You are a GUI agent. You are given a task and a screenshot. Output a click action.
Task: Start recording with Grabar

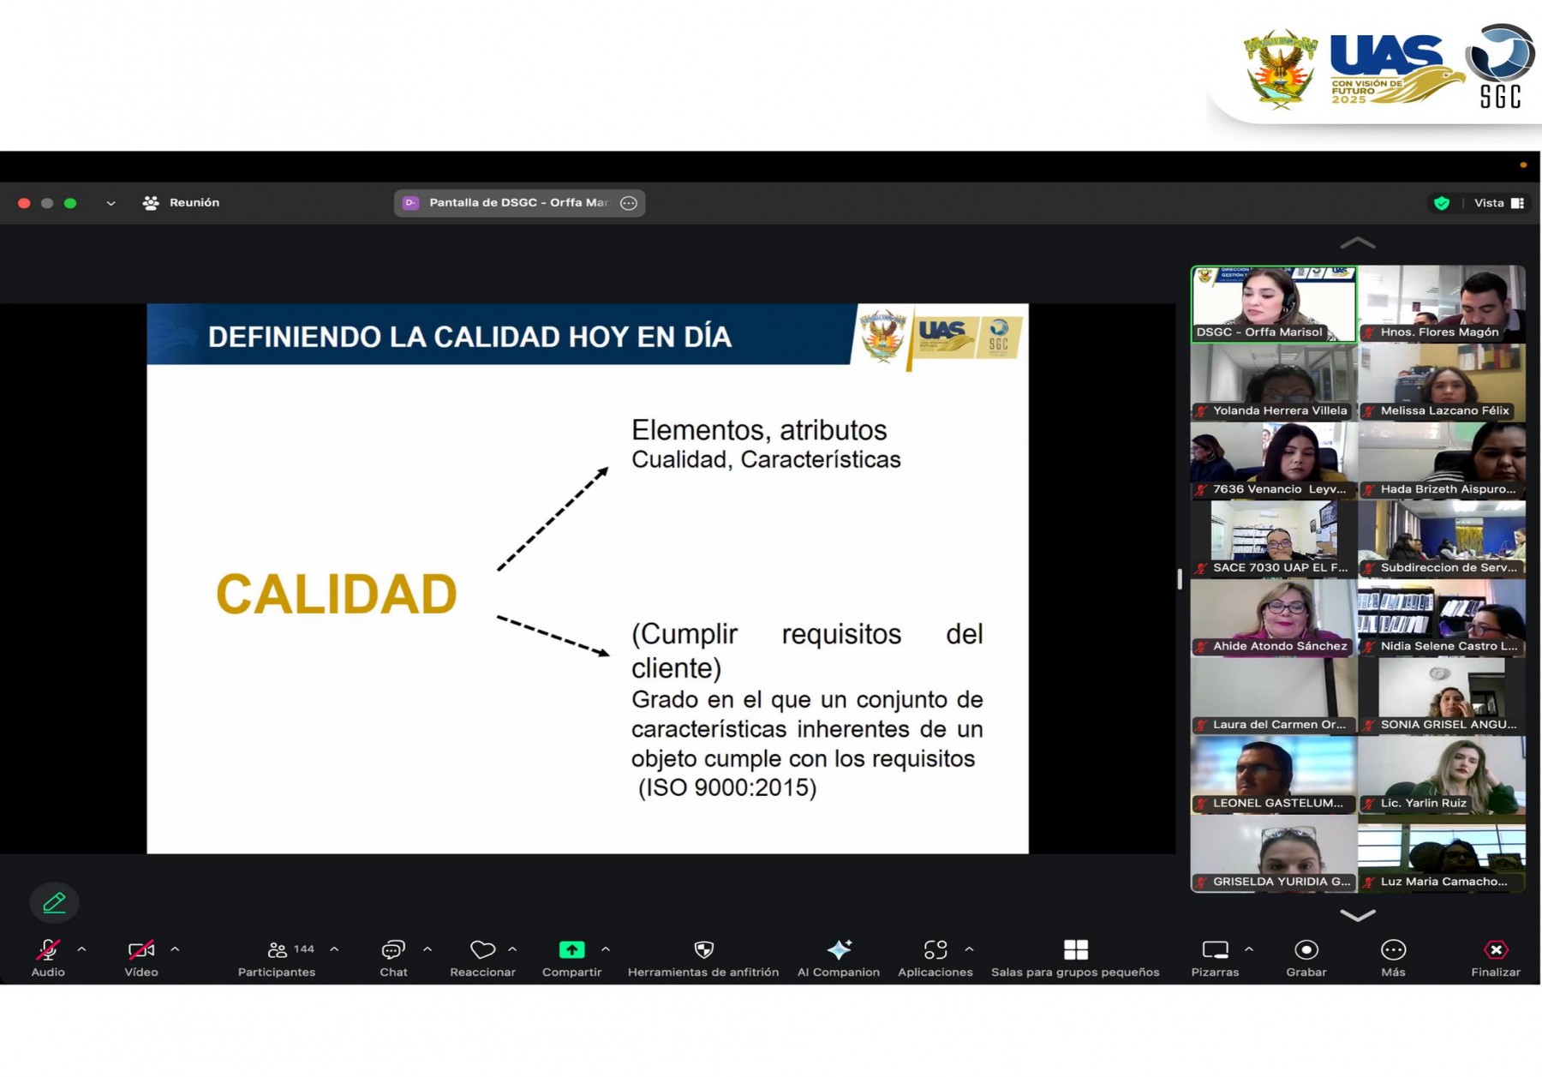pyautogui.click(x=1306, y=950)
